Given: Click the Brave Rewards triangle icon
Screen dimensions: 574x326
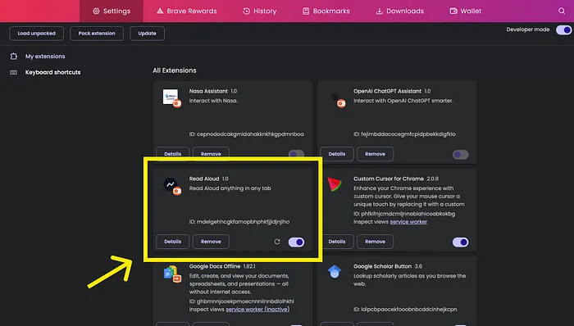Looking at the screenshot, I should coord(160,11).
